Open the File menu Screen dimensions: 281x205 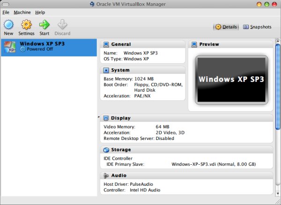(x=6, y=12)
